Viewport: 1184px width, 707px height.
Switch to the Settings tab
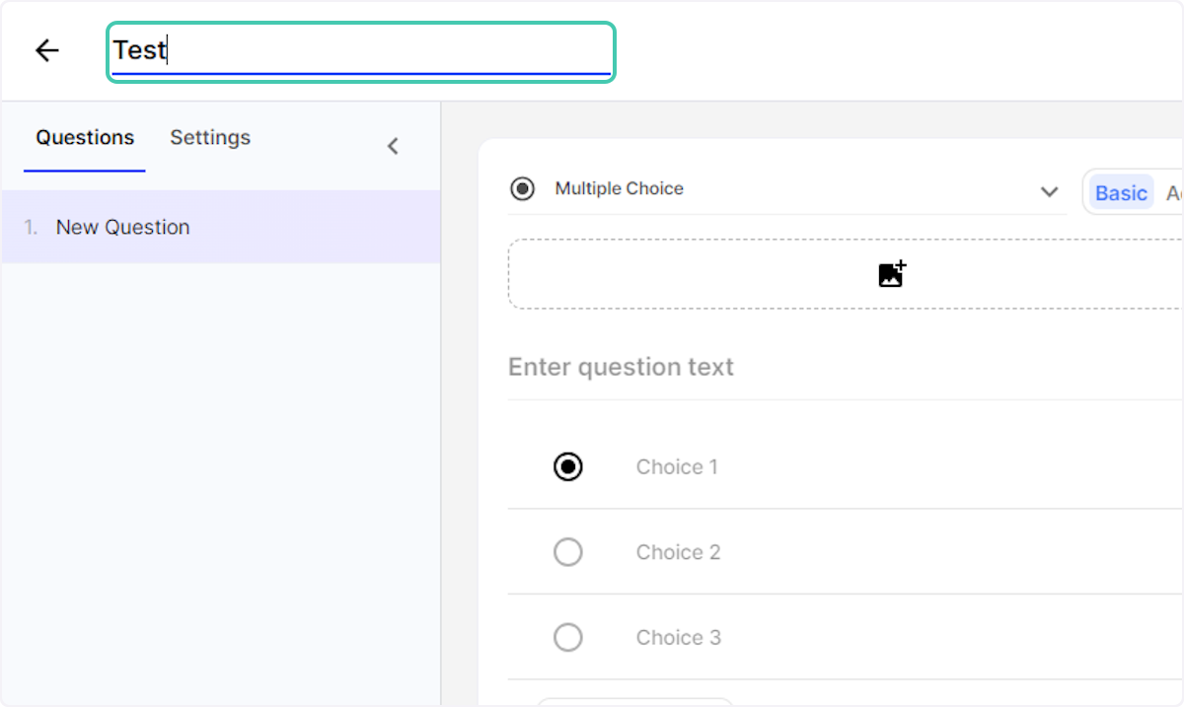tap(210, 138)
